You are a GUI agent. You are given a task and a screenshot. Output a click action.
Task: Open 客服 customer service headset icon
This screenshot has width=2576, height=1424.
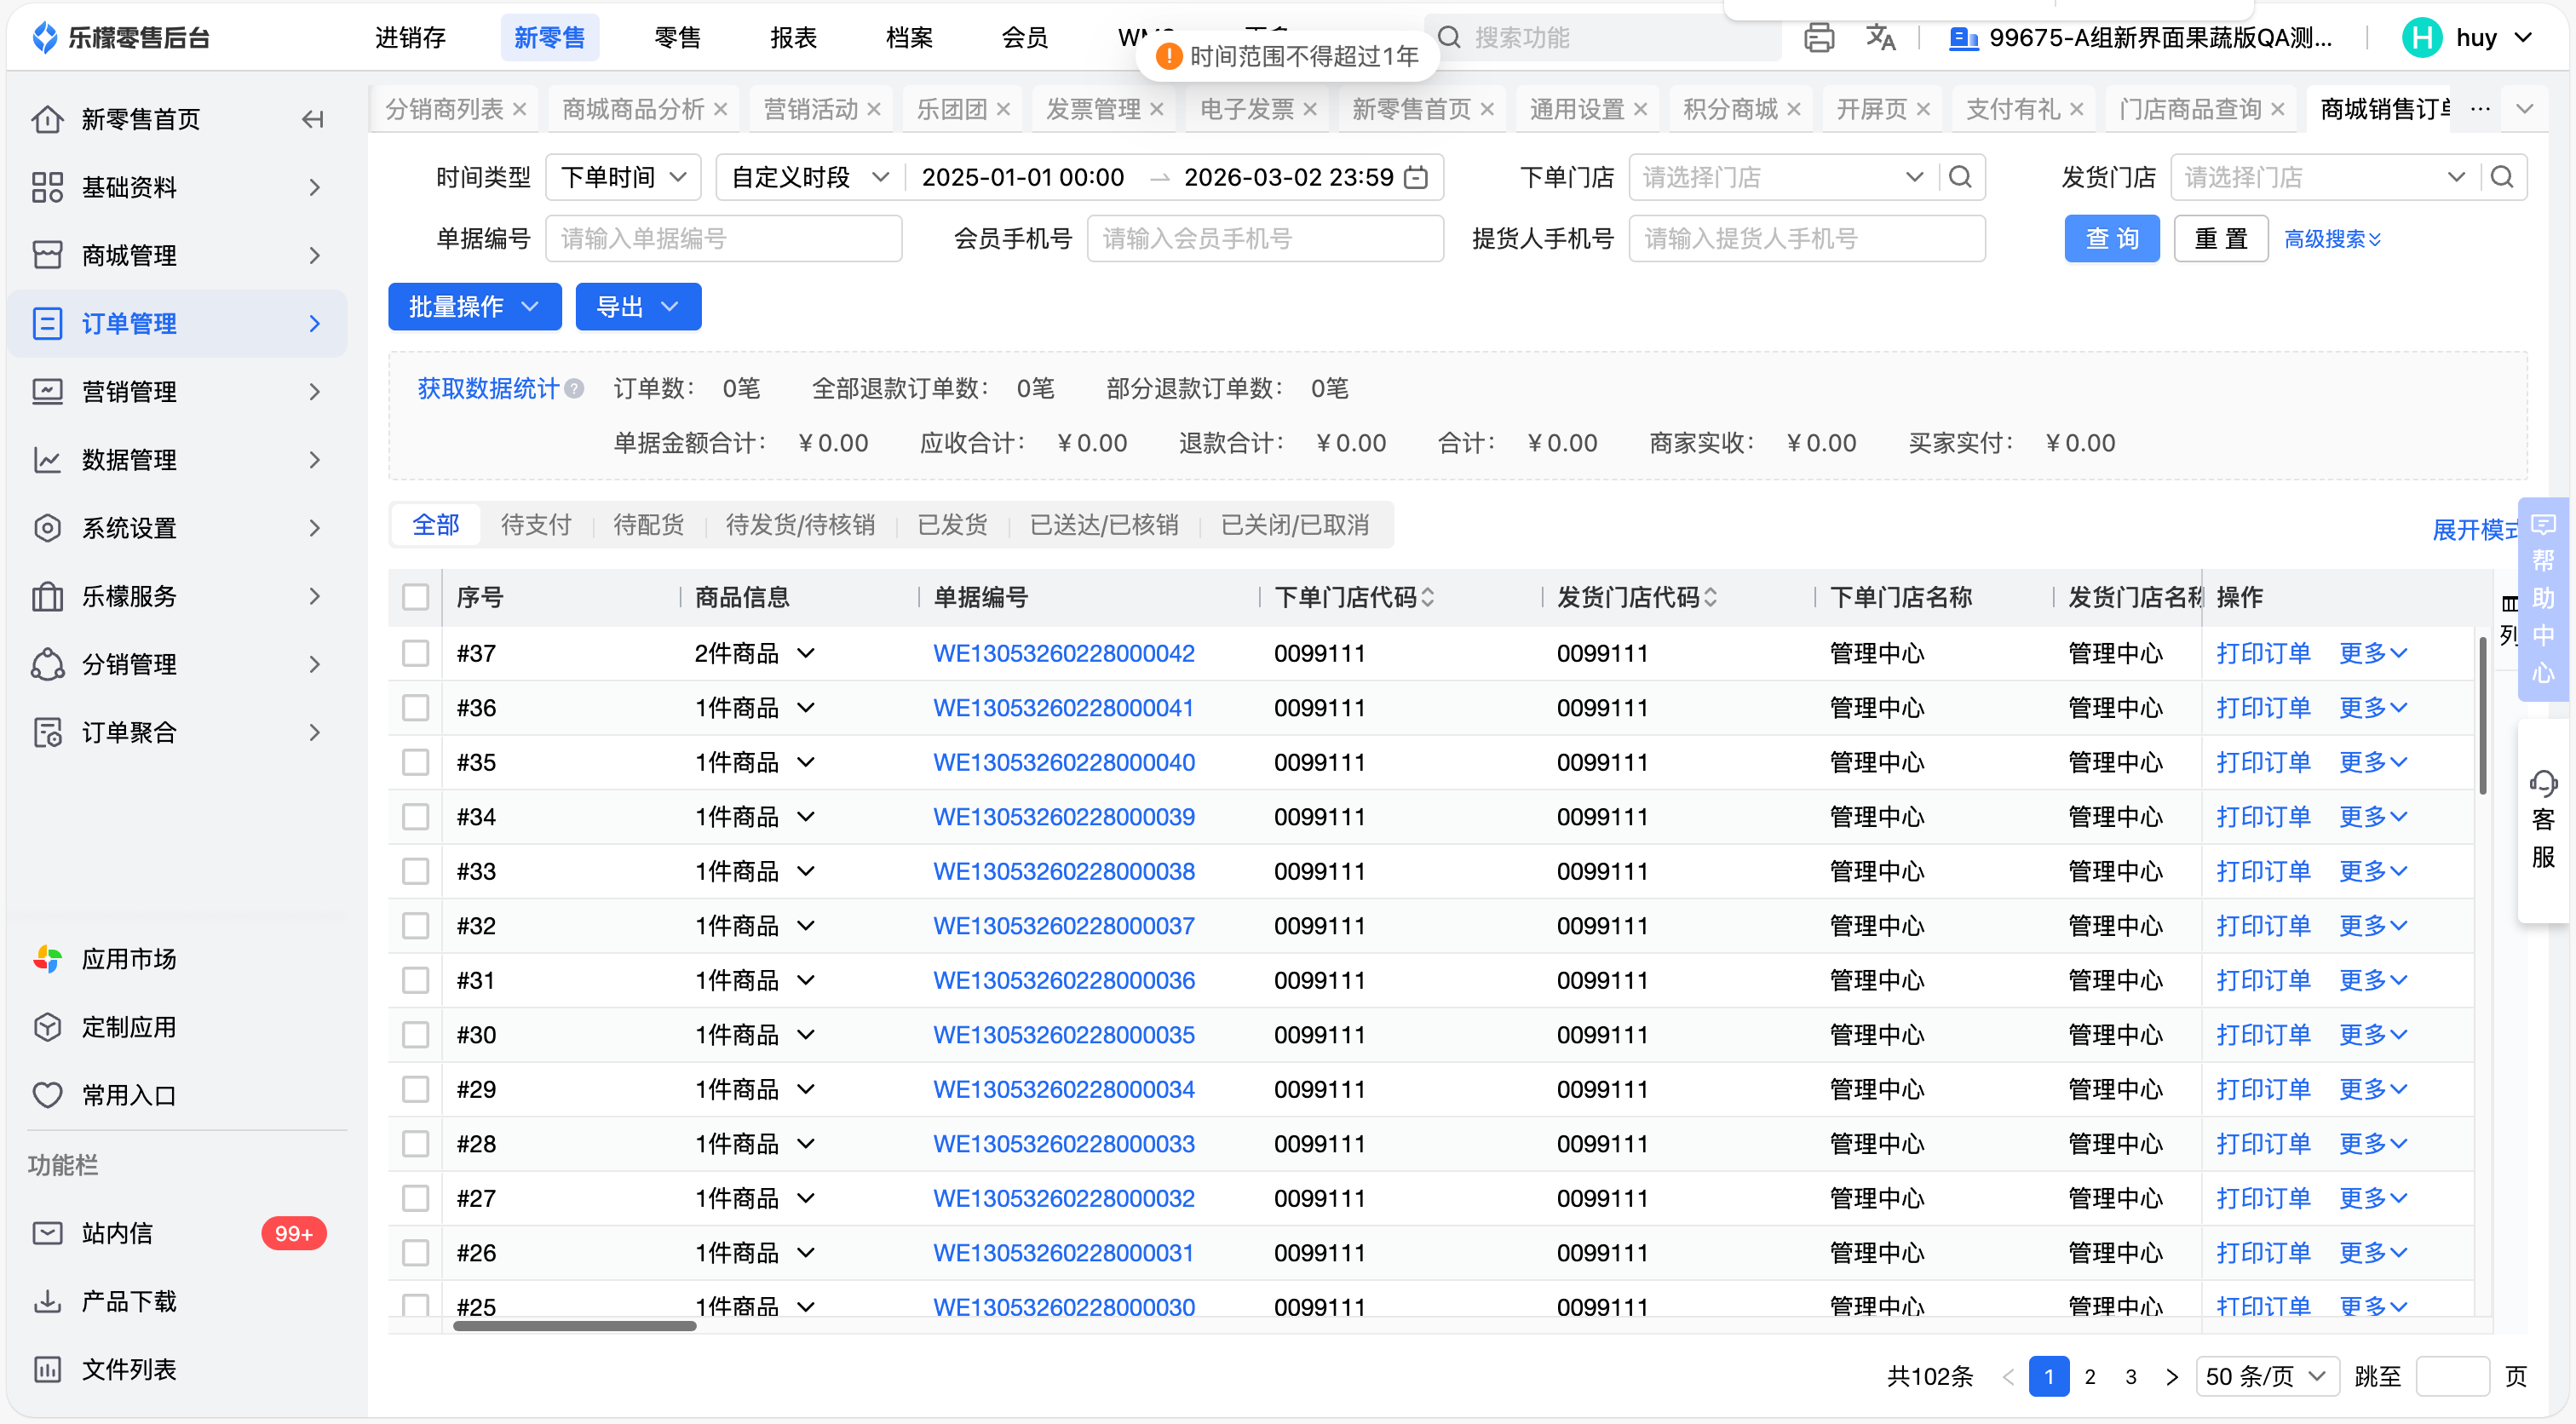[2543, 783]
